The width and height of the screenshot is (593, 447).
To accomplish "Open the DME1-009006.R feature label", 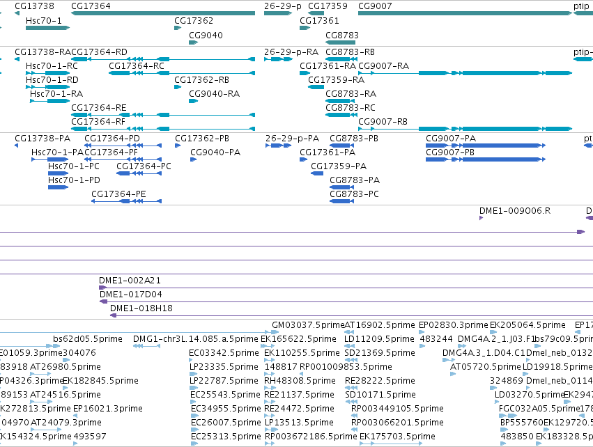I will point(515,211).
